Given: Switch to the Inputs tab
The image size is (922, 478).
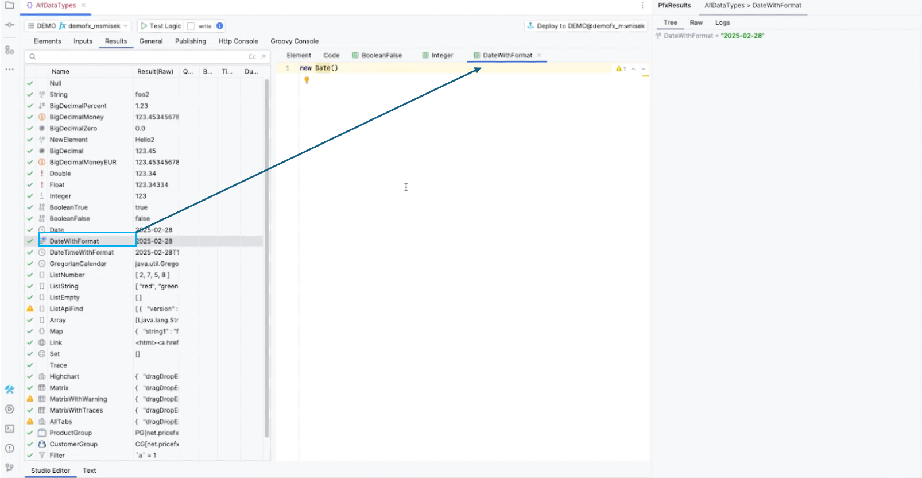Looking at the screenshot, I should coord(83,41).
